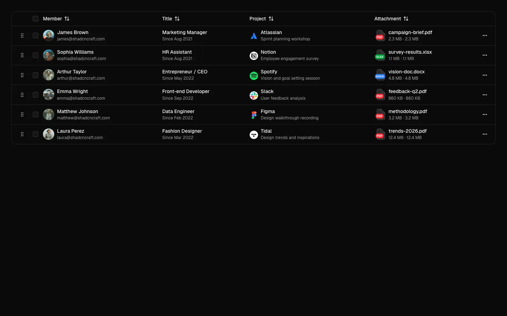Sort by the Project column header

[x=262, y=19]
